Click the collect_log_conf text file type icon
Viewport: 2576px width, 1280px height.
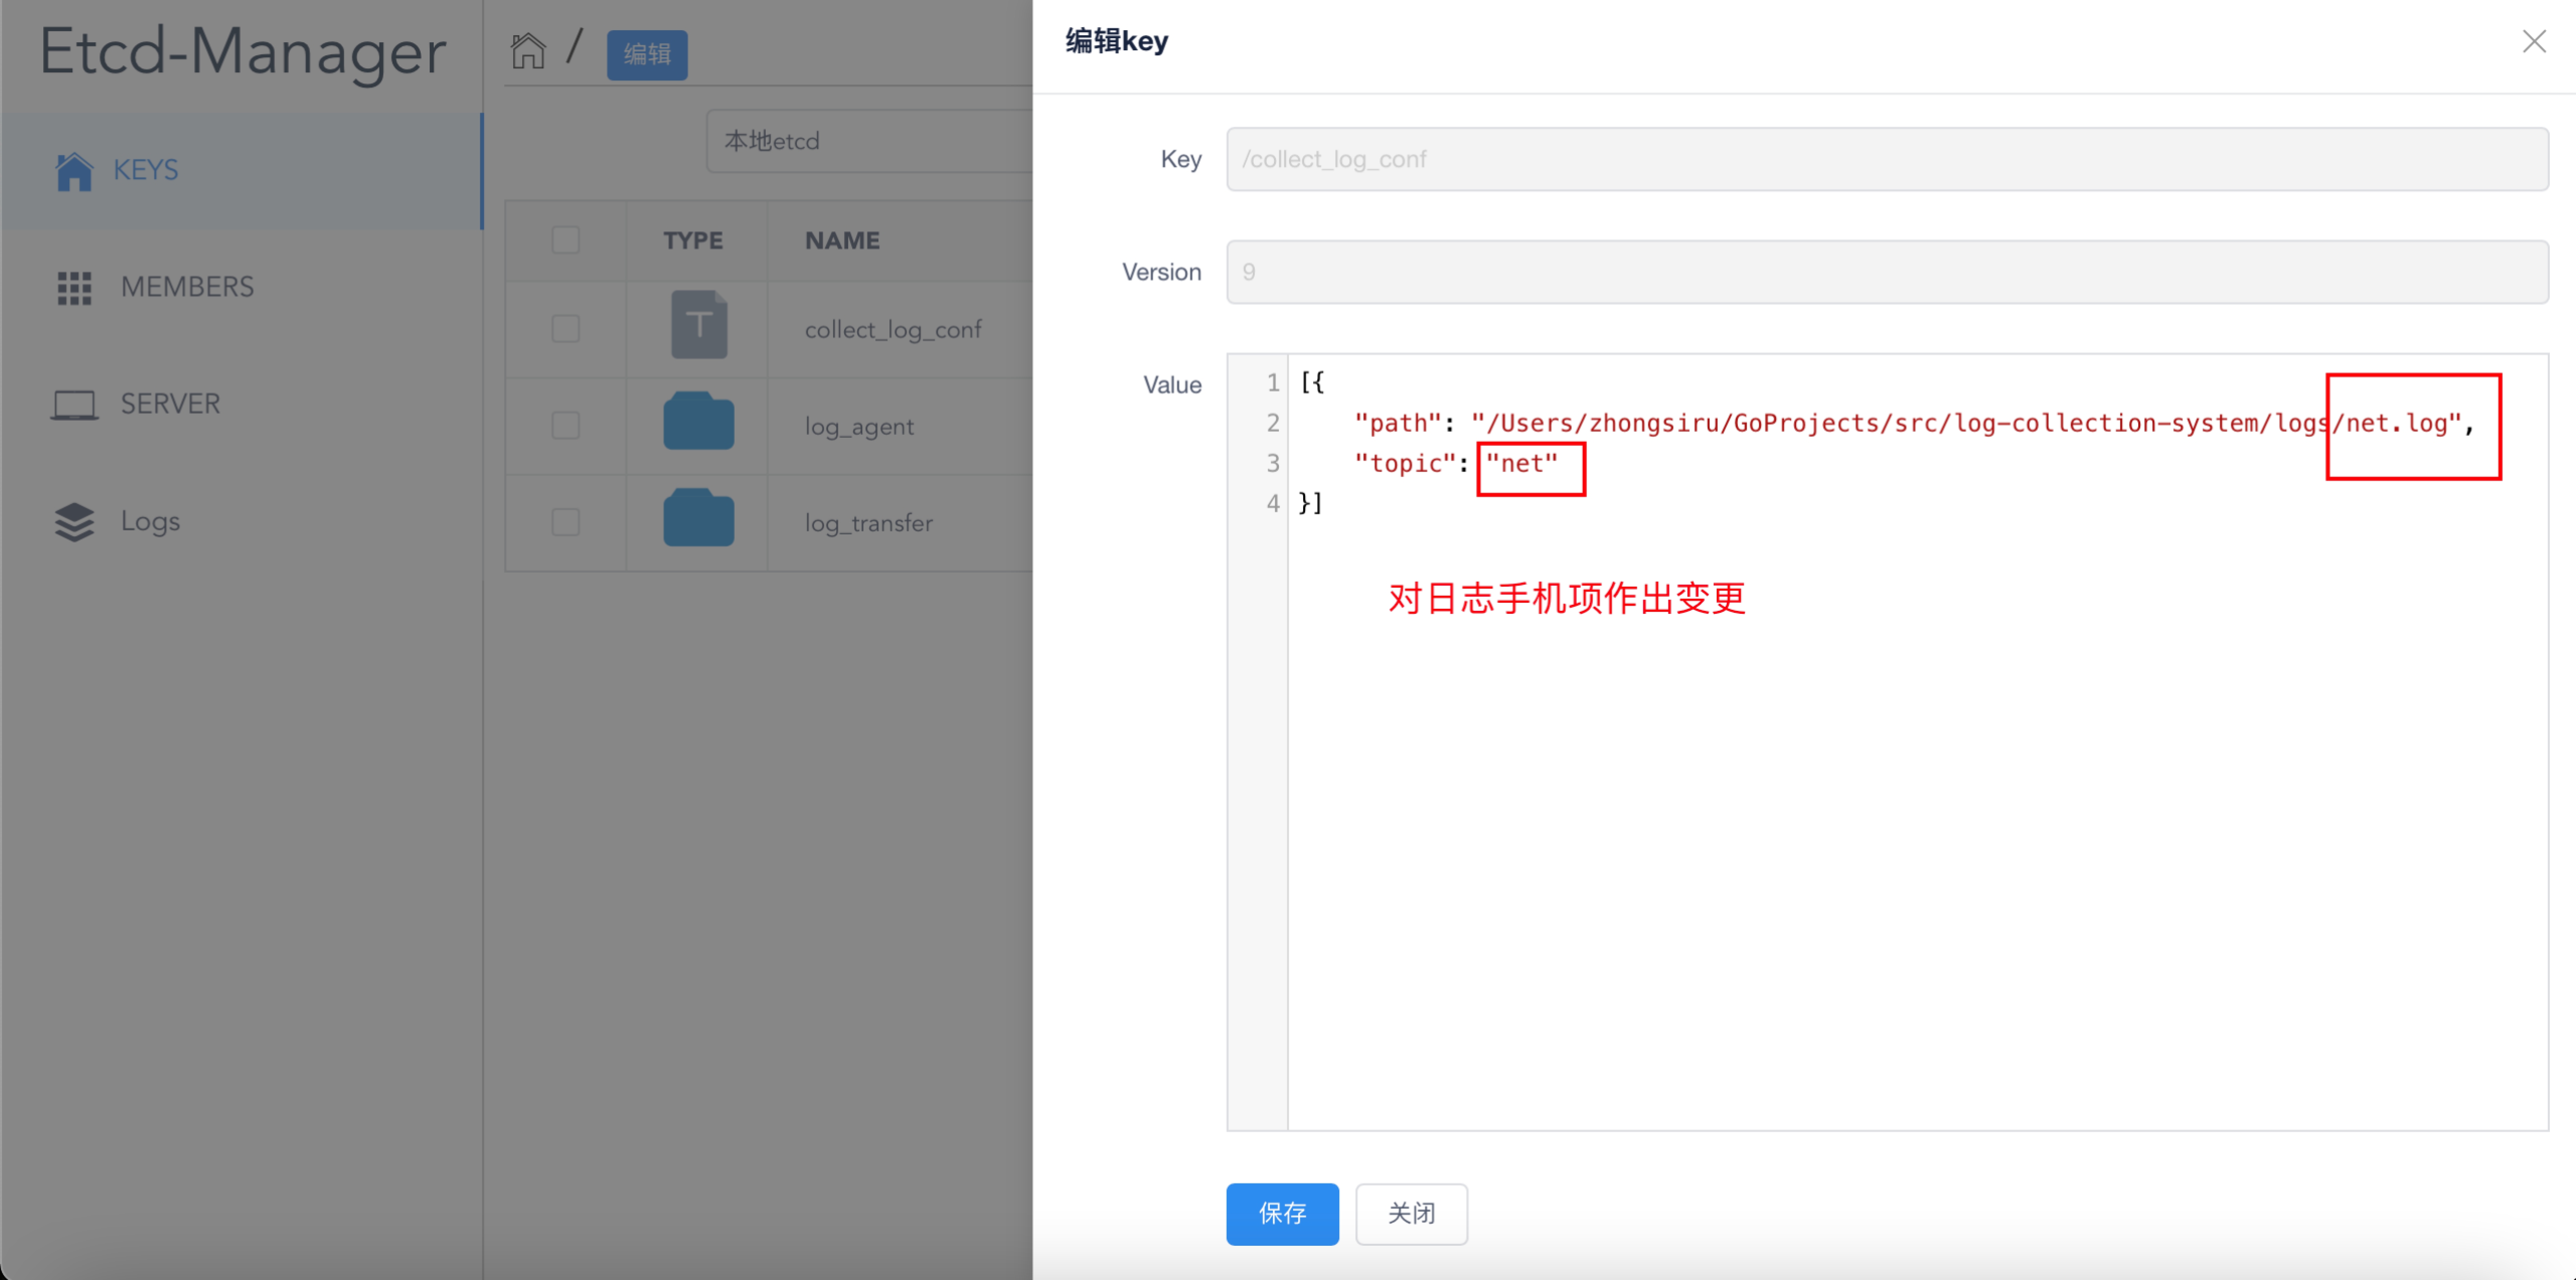[699, 325]
